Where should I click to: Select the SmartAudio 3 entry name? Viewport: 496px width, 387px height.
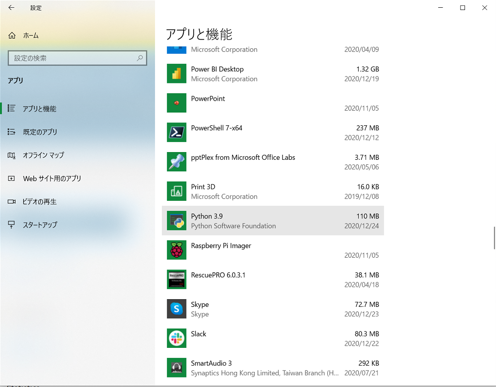point(212,363)
